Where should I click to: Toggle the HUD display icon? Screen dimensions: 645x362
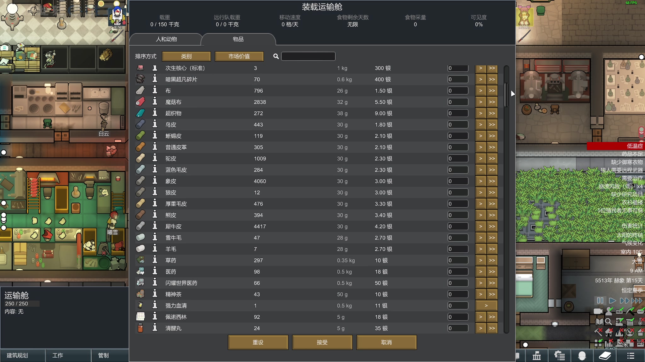click(x=619, y=311)
